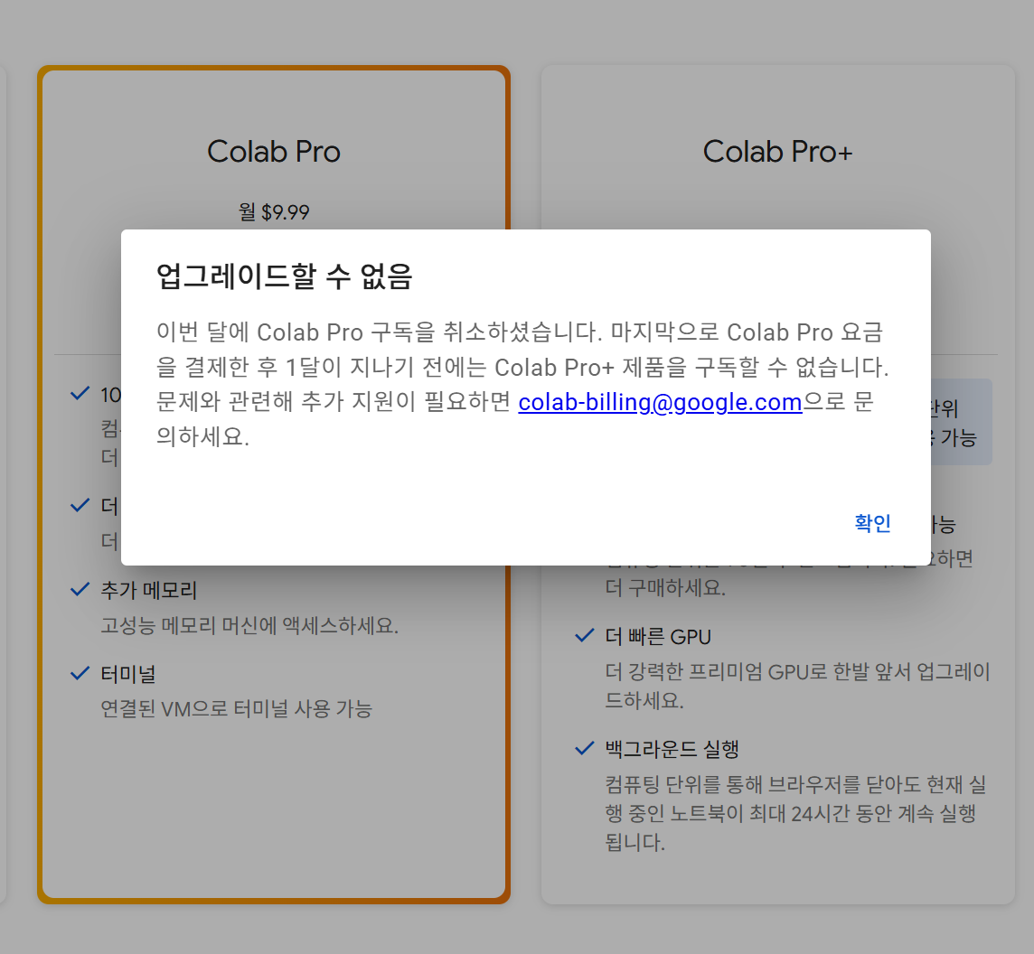Click the checkmark next to 터미널
This screenshot has width=1034, height=954.
coord(80,673)
